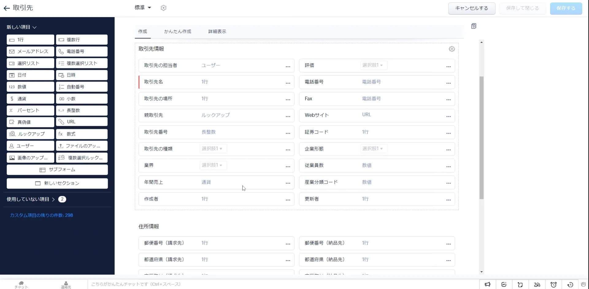Click the help document icon above the scrollbar
Image resolution: width=589 pixels, height=289 pixels.
(x=474, y=26)
